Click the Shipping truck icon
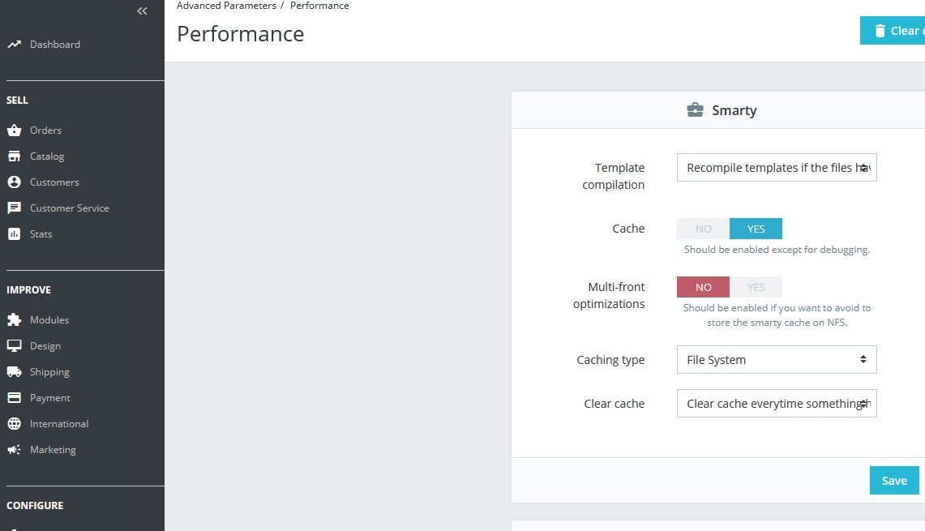925x531 pixels. point(14,372)
